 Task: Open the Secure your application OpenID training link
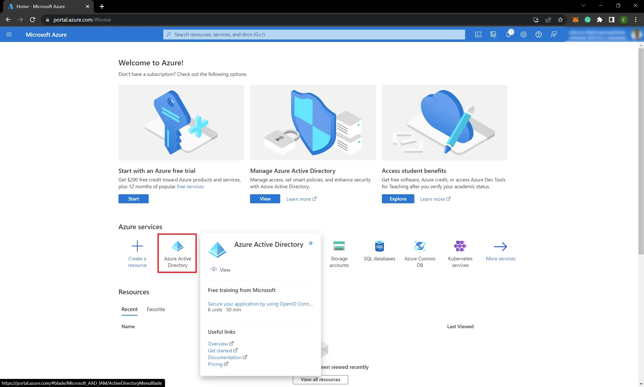[x=260, y=304]
